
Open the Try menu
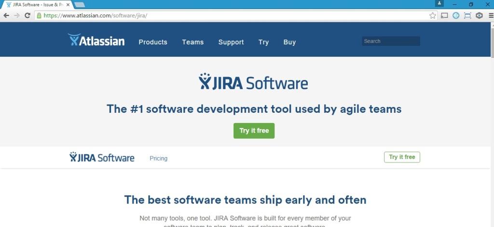click(x=263, y=42)
